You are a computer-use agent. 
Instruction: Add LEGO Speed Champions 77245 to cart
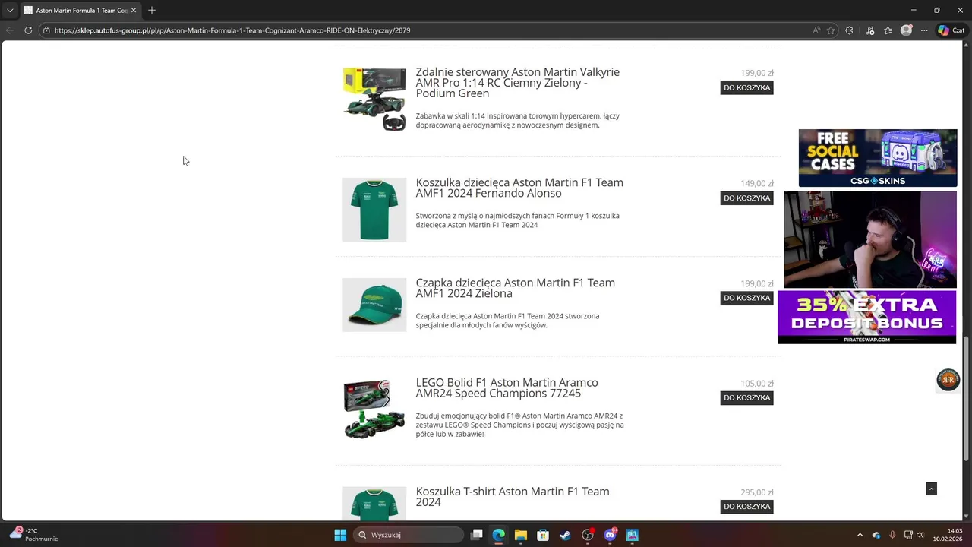coord(746,397)
